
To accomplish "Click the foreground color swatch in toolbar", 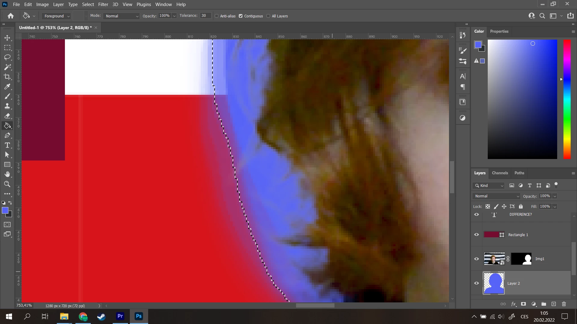I will pyautogui.click(x=5, y=210).
